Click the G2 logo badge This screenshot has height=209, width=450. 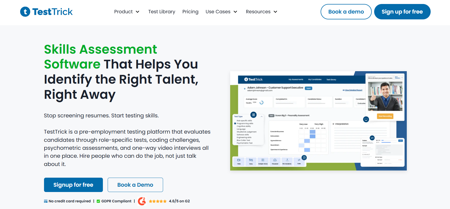[x=142, y=201]
